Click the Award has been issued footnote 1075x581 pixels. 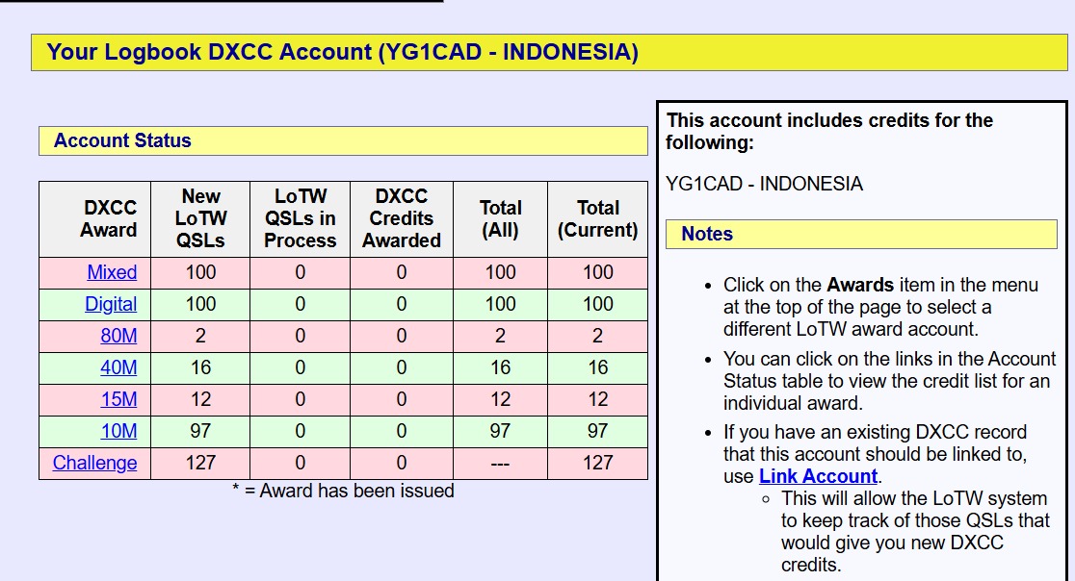(343, 491)
